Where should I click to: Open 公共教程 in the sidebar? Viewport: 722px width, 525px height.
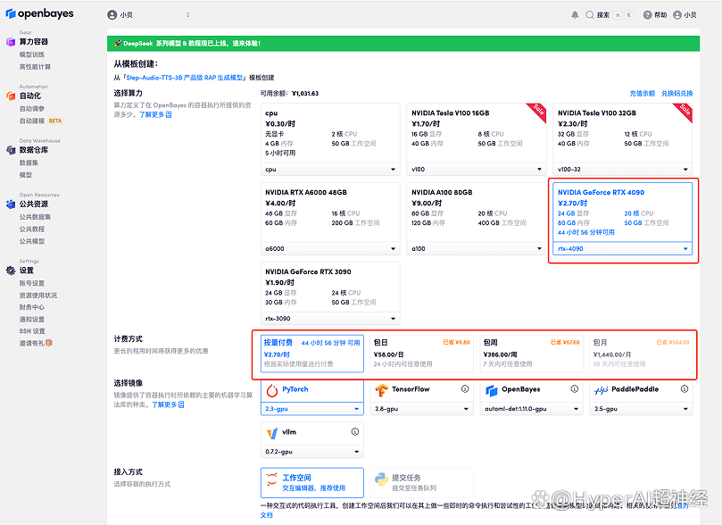[32, 229]
